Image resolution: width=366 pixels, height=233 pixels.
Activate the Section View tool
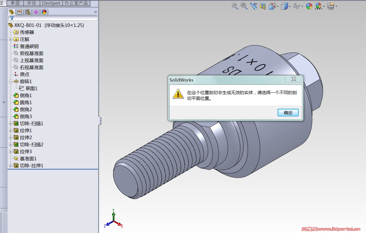263,6
